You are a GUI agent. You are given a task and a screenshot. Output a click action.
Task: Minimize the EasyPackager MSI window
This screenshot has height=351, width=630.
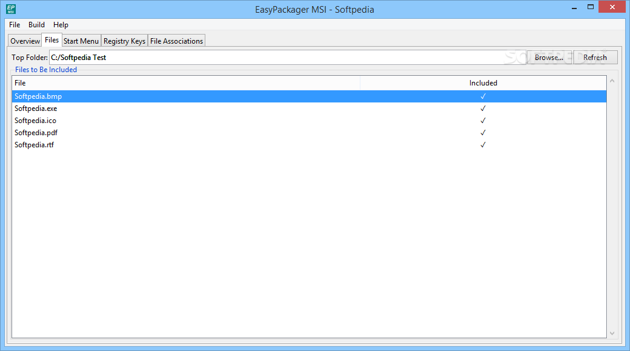[574, 7]
